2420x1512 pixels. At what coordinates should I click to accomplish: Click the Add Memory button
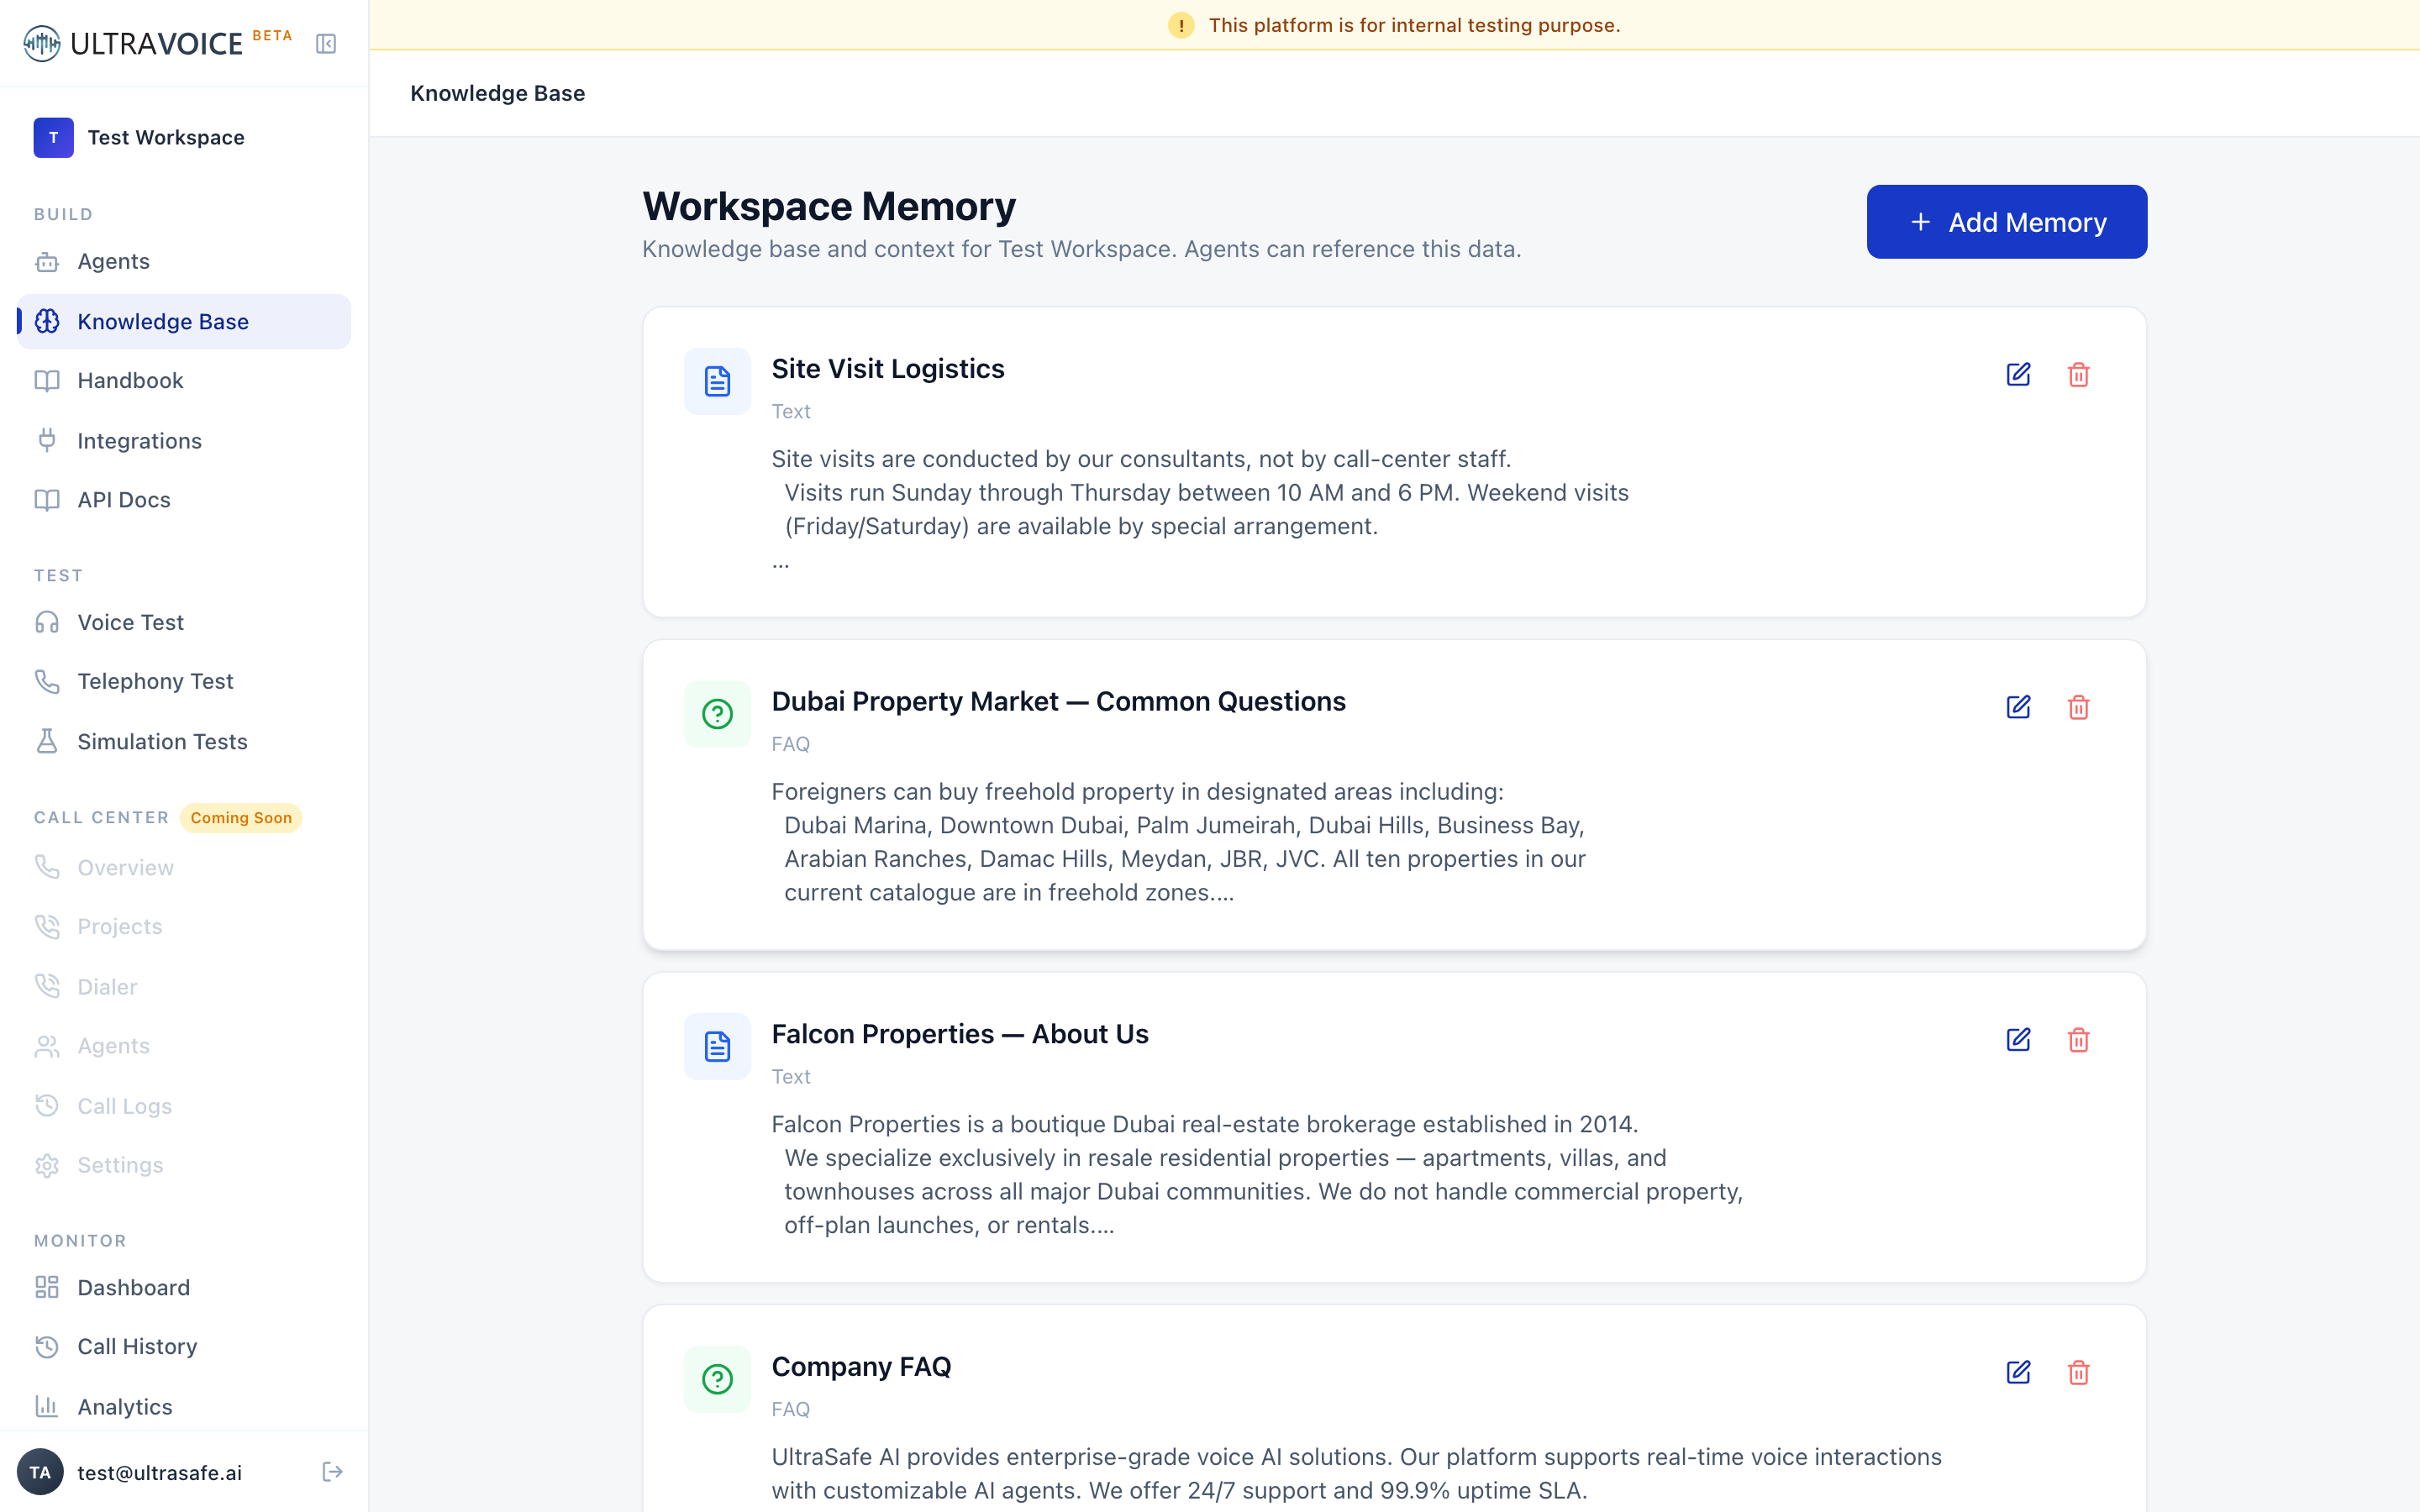click(x=2006, y=222)
